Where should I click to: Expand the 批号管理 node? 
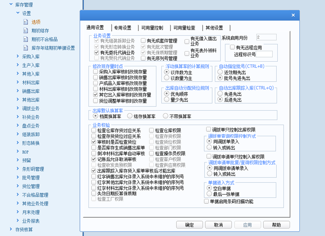click(18, 177)
